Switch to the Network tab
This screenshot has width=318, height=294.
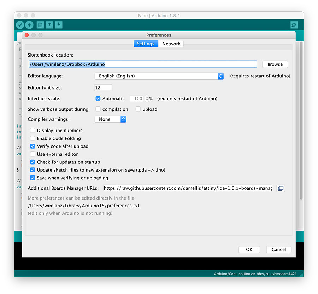171,44
